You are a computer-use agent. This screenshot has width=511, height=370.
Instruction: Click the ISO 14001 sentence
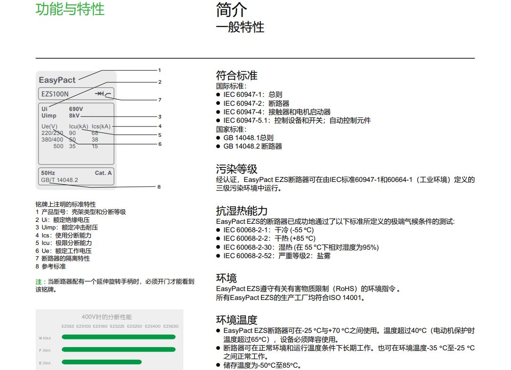[291, 298]
